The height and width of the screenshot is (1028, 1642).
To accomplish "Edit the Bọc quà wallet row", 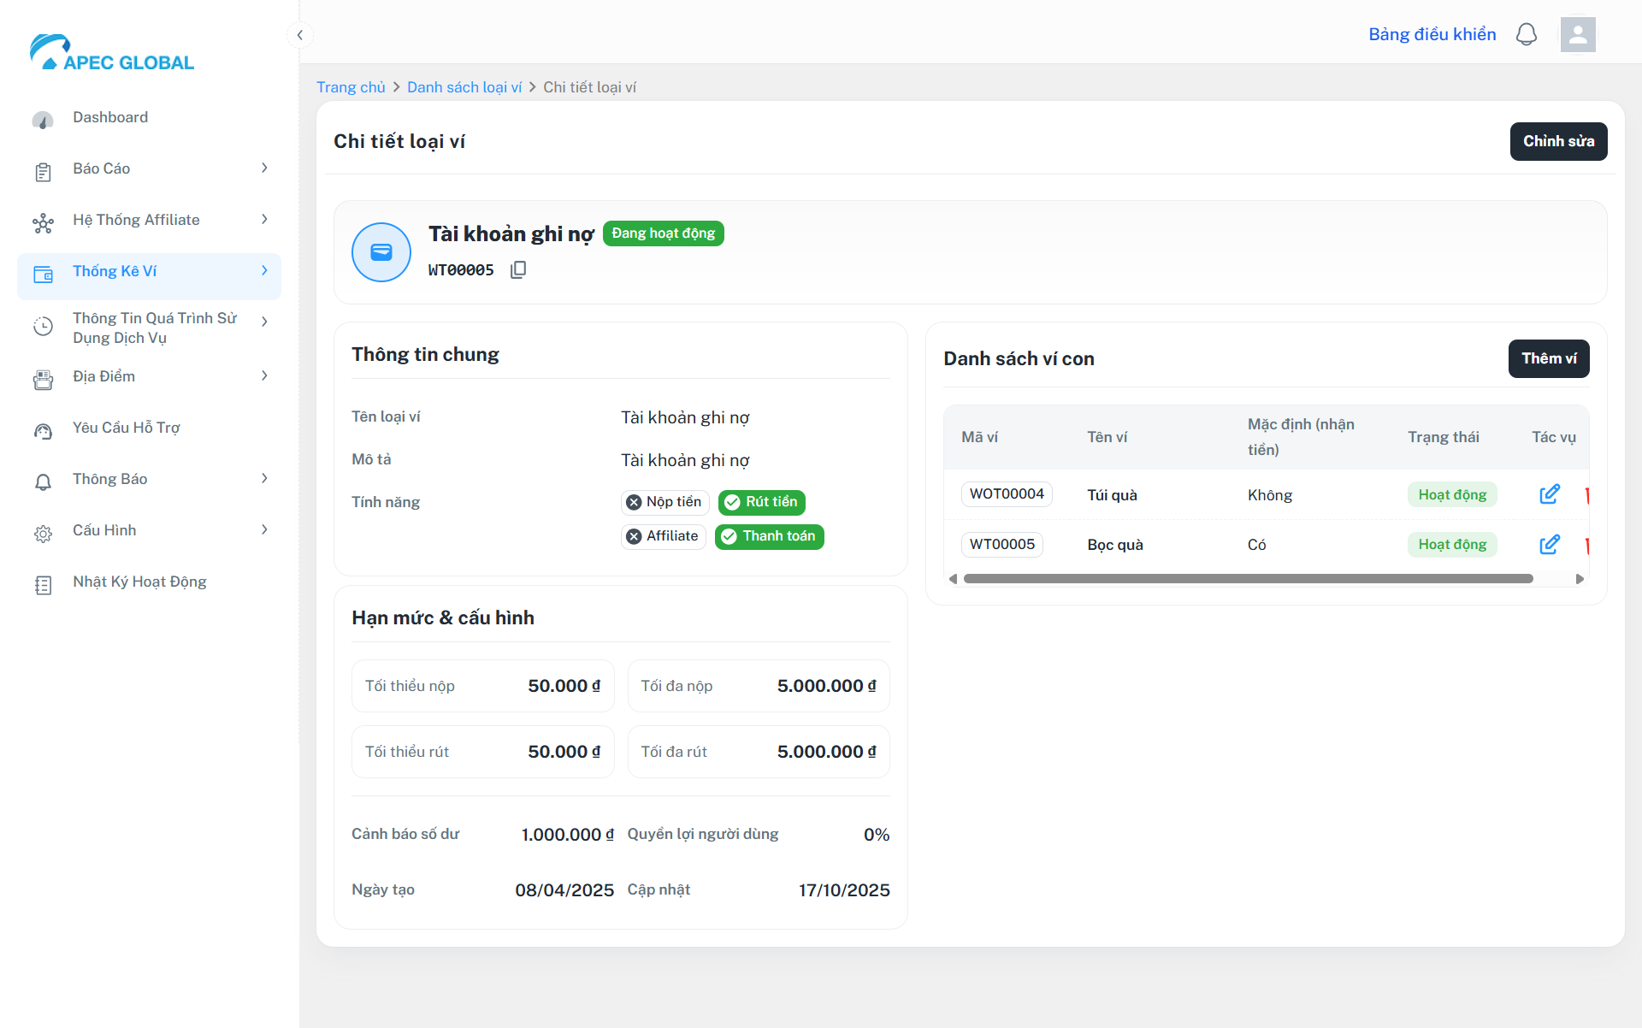I will click(1549, 545).
